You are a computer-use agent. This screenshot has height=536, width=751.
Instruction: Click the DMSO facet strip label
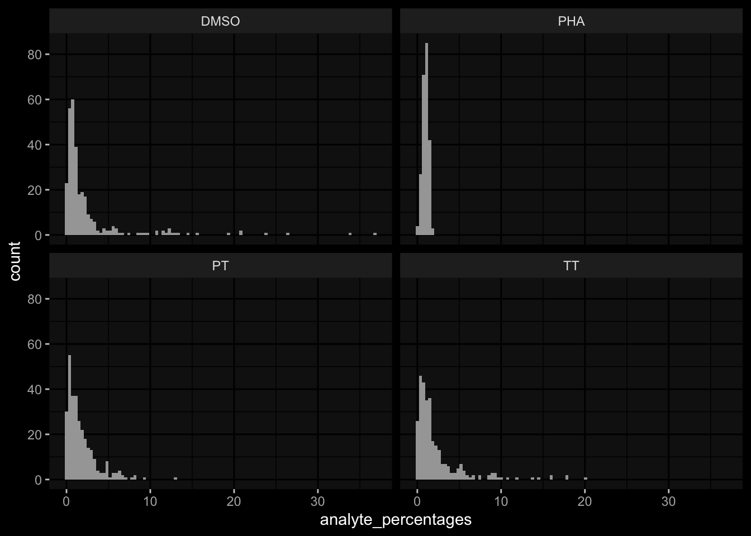coord(220,21)
